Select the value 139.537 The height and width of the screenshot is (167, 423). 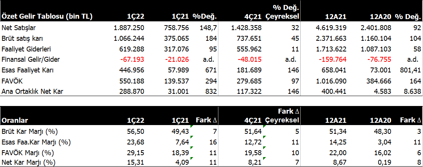(x=176, y=81)
